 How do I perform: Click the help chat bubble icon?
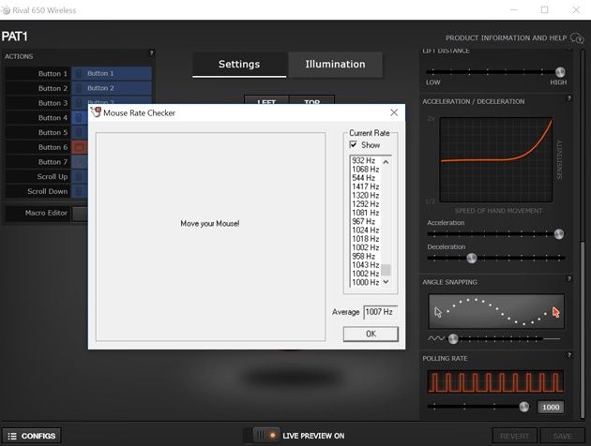[577, 38]
